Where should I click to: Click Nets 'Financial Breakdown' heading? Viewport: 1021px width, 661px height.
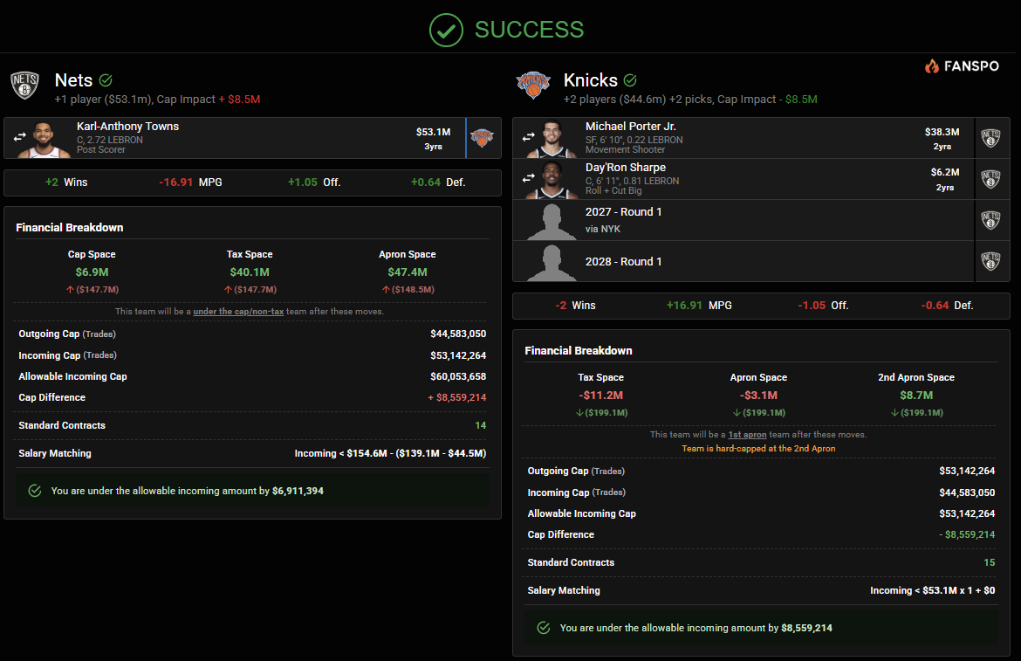point(70,227)
